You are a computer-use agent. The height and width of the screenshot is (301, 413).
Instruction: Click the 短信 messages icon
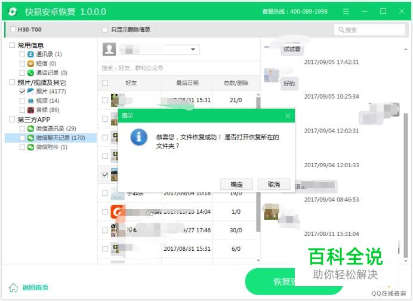point(30,63)
